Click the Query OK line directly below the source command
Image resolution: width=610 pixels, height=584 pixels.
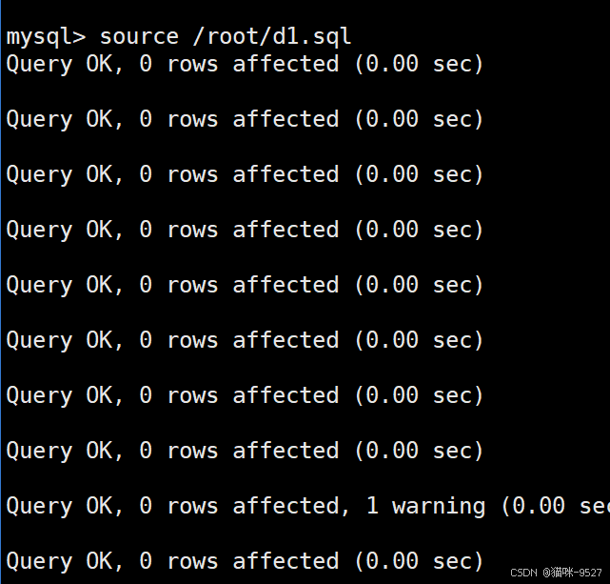pyautogui.click(x=245, y=64)
